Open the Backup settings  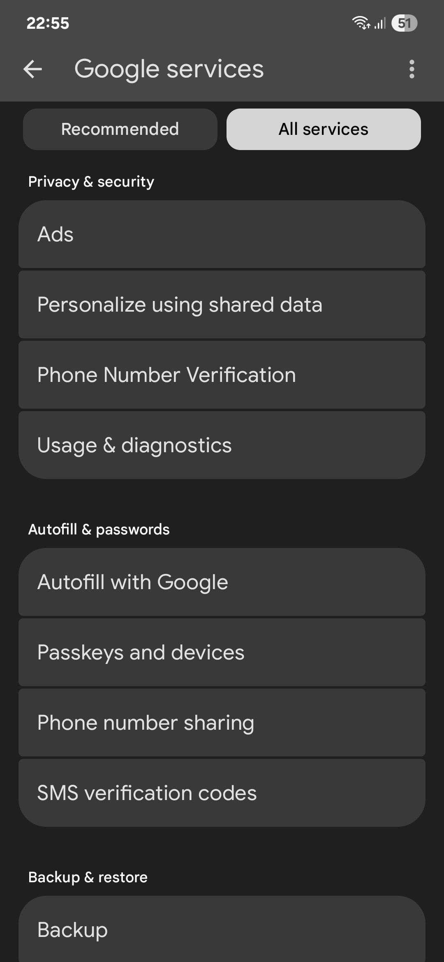pyautogui.click(x=222, y=928)
